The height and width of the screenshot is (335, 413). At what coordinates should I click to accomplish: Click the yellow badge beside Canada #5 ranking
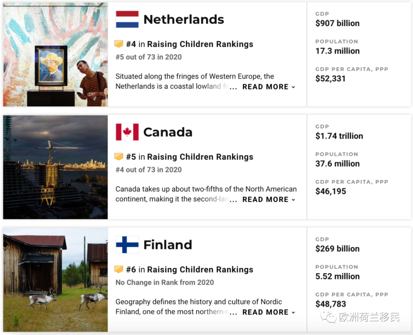[119, 157]
